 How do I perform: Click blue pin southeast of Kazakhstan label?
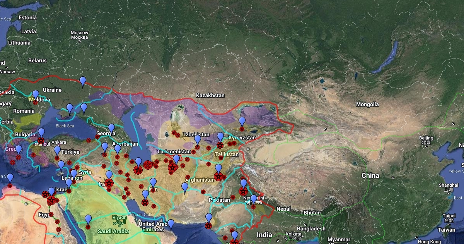tap(242, 122)
